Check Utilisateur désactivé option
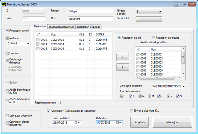The height and width of the screenshot is (134, 198). 7,115
